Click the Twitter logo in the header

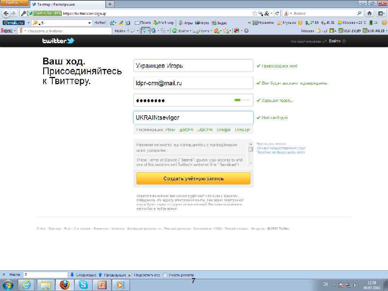pyautogui.click(x=58, y=41)
